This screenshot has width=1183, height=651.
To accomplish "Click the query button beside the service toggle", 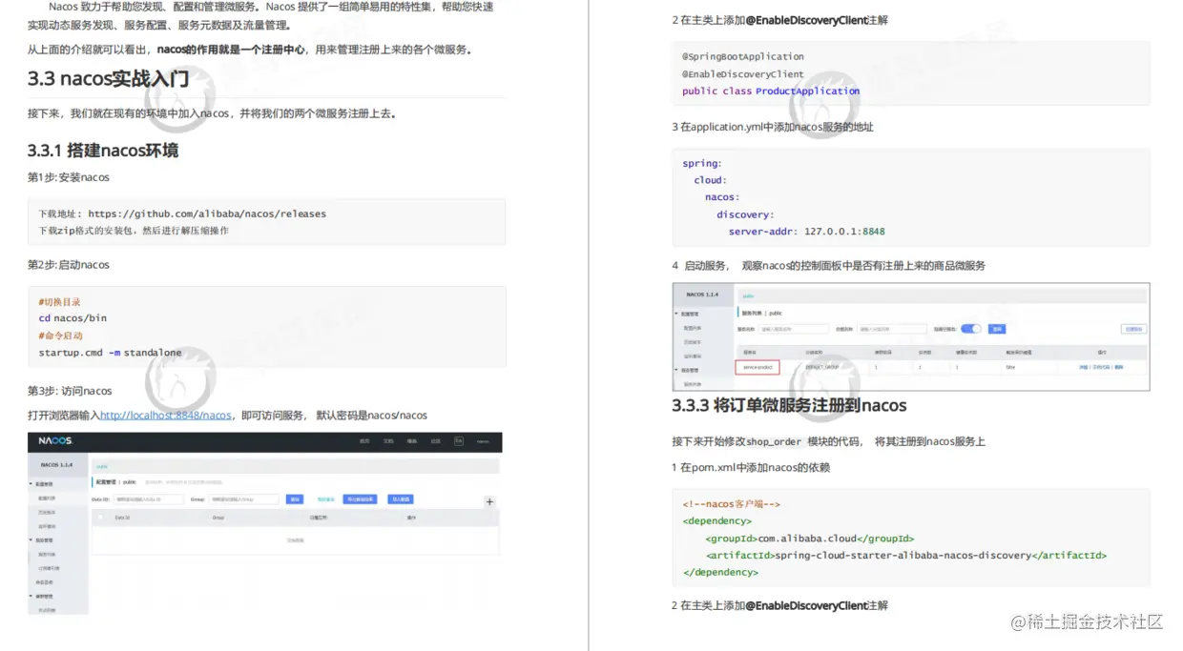I will click(x=997, y=329).
